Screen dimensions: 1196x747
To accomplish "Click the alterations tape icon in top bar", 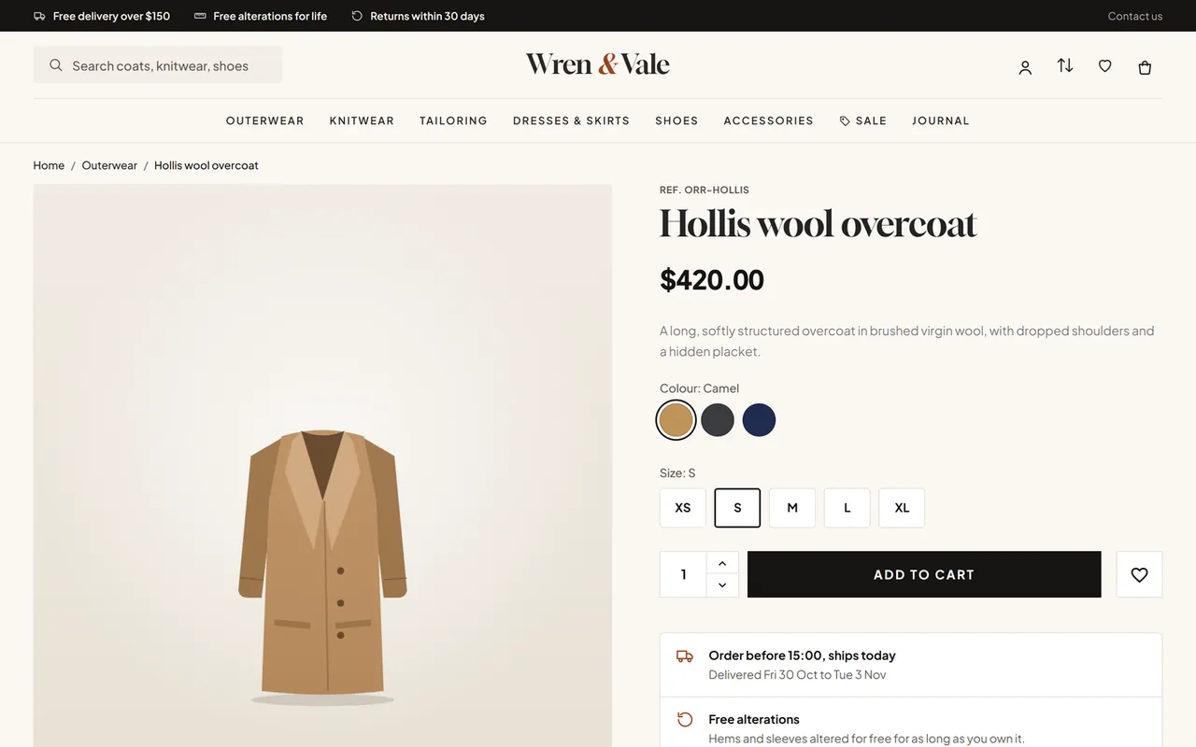I will [200, 16].
